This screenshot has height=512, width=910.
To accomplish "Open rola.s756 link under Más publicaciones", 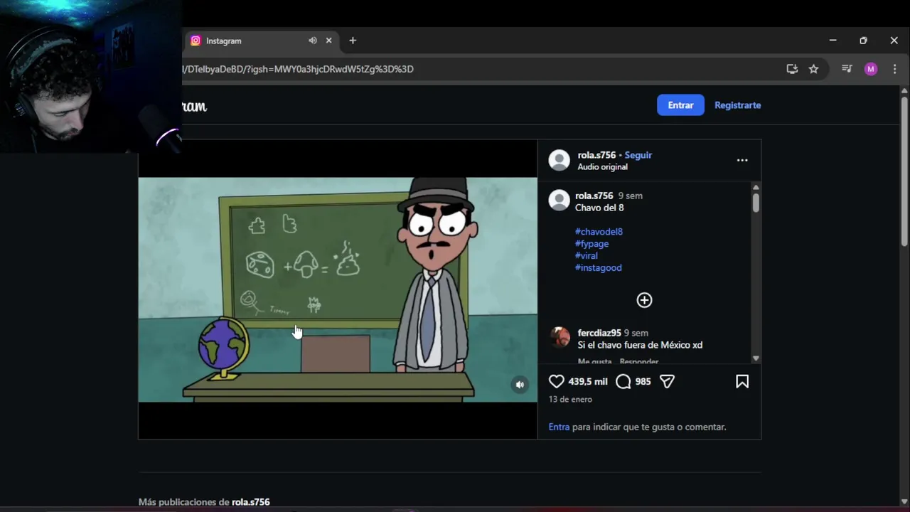I will (x=250, y=502).
